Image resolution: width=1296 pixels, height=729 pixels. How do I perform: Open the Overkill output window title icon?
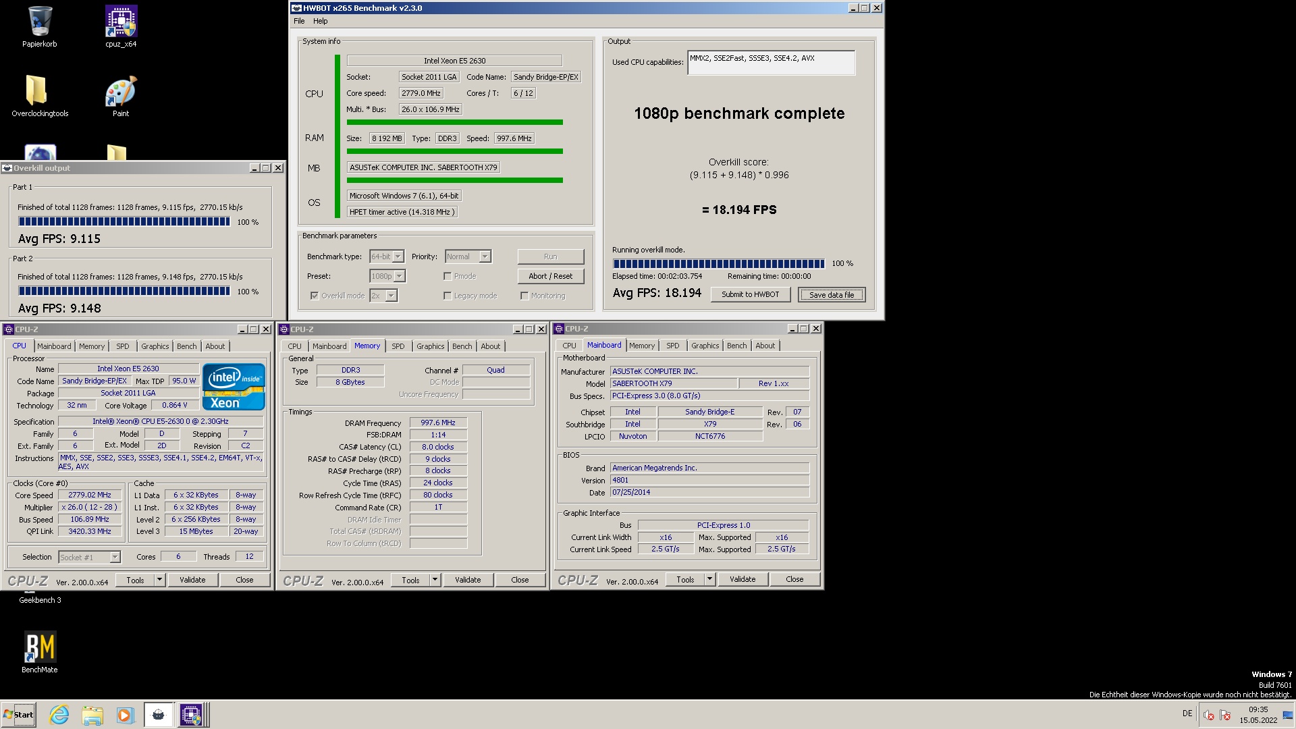click(7, 168)
